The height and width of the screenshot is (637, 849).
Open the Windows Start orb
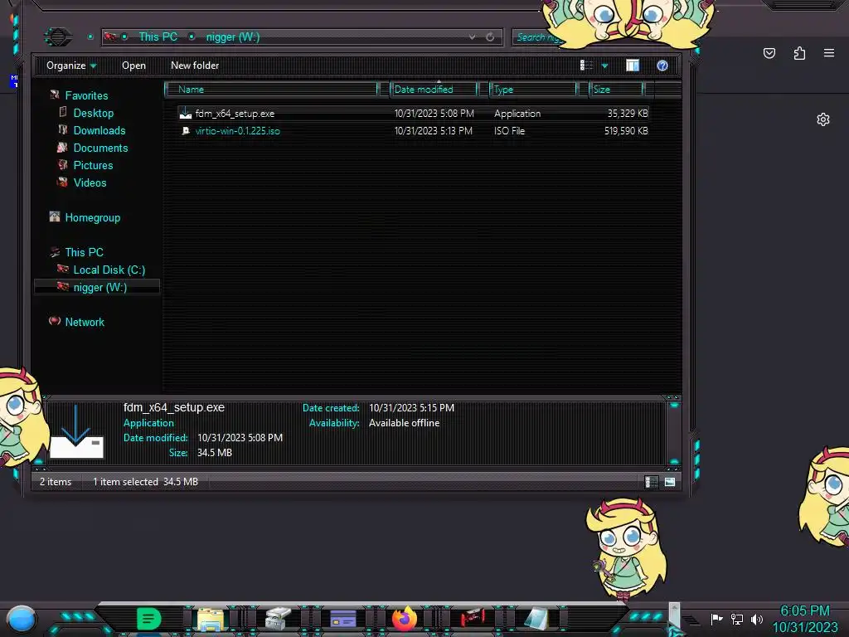point(22,619)
